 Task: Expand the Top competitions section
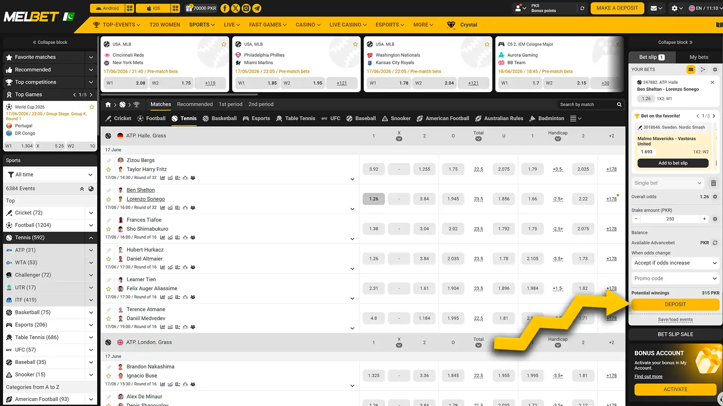(91, 82)
